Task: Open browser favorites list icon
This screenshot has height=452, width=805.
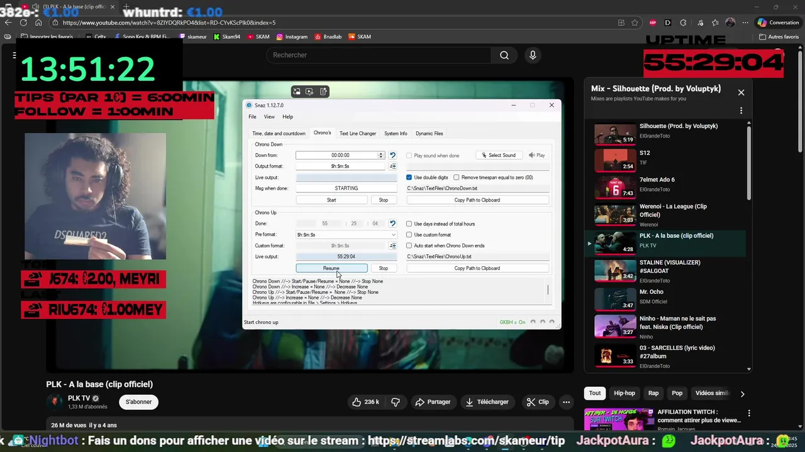Action: click(x=716, y=23)
